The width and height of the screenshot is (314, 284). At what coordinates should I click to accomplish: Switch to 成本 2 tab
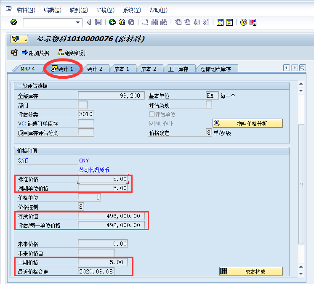(x=149, y=69)
